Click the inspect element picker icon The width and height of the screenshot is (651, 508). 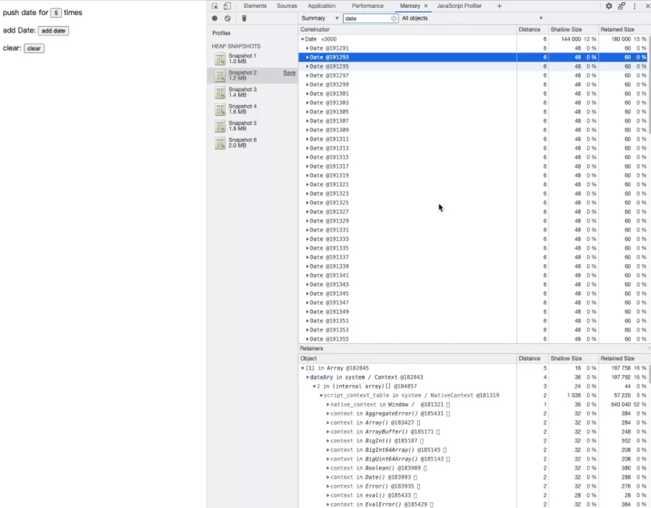tap(214, 6)
